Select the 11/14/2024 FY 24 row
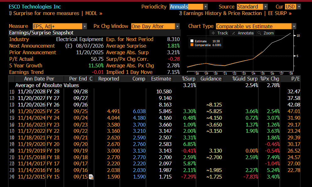This screenshot has height=187, width=312. click(x=154, y=118)
